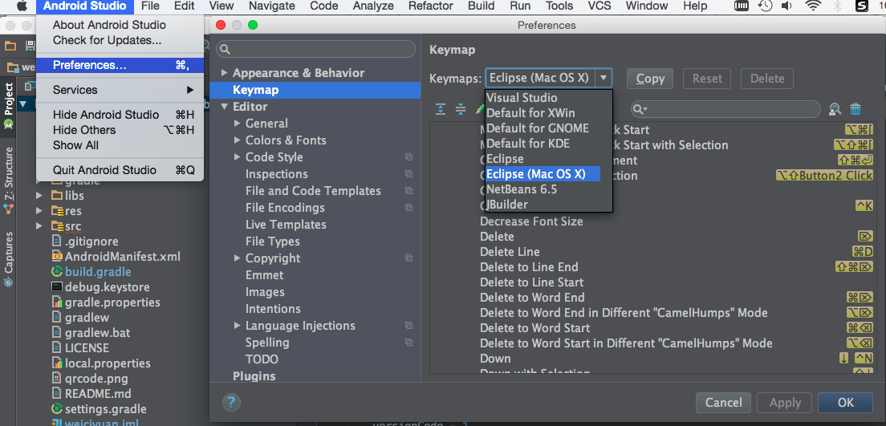This screenshot has height=426, width=886.
Task: Open folder icon in Android Studio toolbar
Action: click(x=10, y=46)
